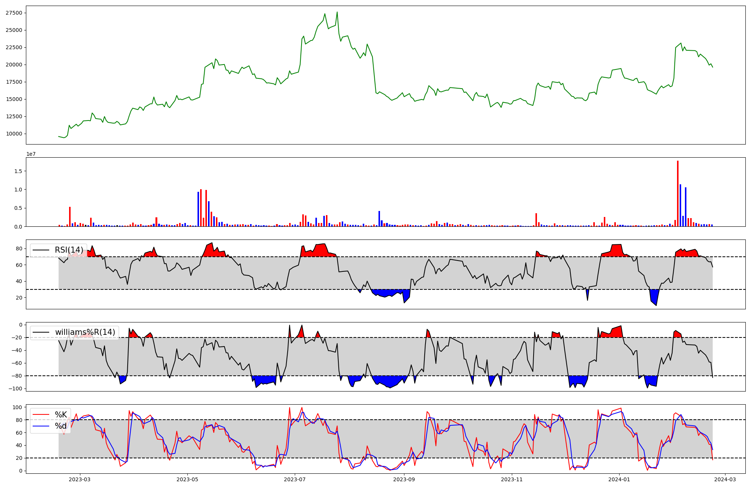Click the 2023-05 x-axis date label

187,479
